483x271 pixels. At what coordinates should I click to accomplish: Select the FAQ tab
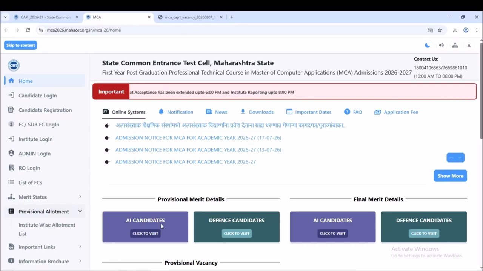[353, 112]
